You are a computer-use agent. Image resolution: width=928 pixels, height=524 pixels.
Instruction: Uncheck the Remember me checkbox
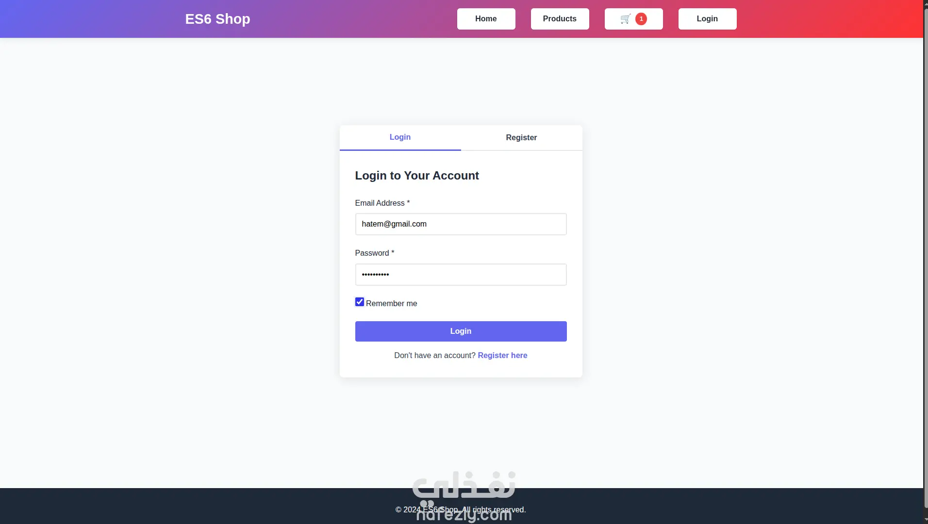(360, 302)
